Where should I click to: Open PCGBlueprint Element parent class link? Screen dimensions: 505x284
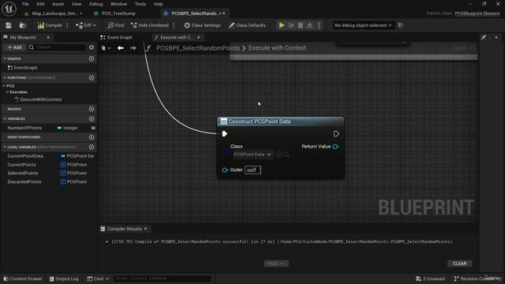pyautogui.click(x=477, y=13)
